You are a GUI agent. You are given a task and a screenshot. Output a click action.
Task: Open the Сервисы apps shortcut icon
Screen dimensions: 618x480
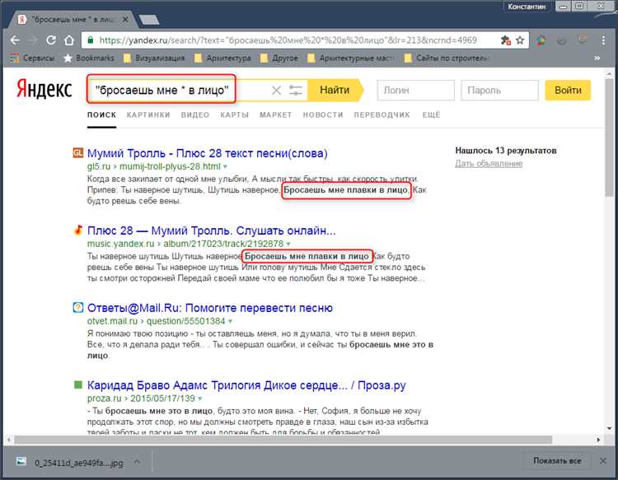coord(14,58)
